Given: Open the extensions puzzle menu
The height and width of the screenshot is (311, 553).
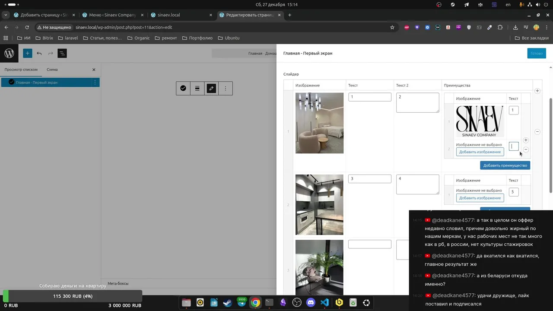Looking at the screenshot, I should pyautogui.click(x=500, y=27).
